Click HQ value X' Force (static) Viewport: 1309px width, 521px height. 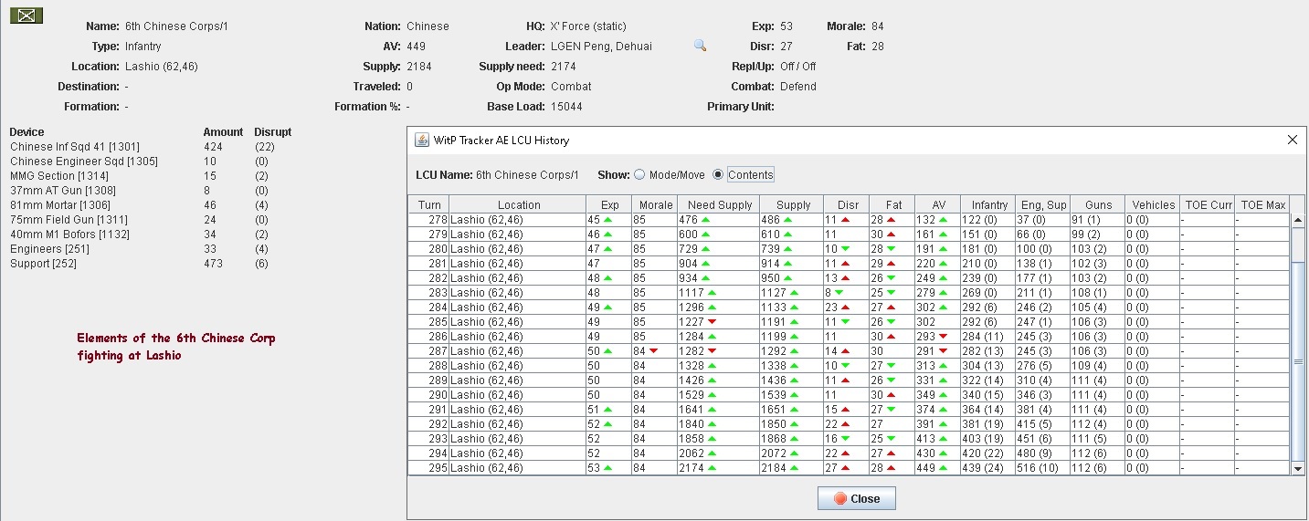[588, 26]
